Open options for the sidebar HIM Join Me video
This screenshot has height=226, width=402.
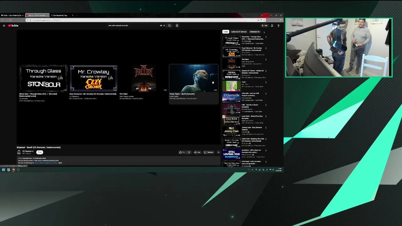click(266, 105)
